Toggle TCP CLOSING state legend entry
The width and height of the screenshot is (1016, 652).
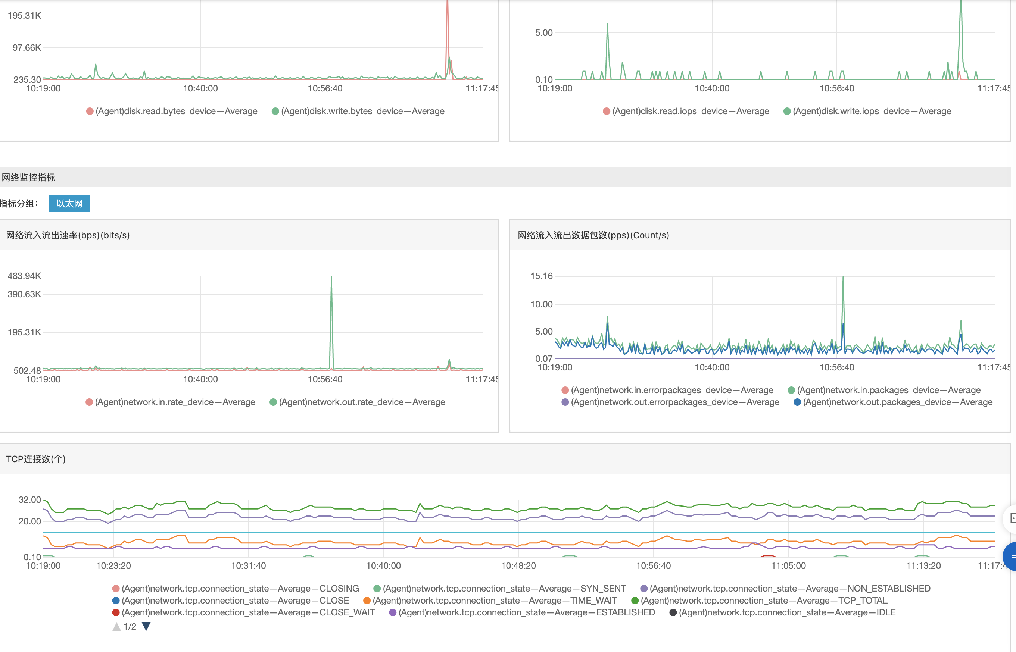pos(236,589)
